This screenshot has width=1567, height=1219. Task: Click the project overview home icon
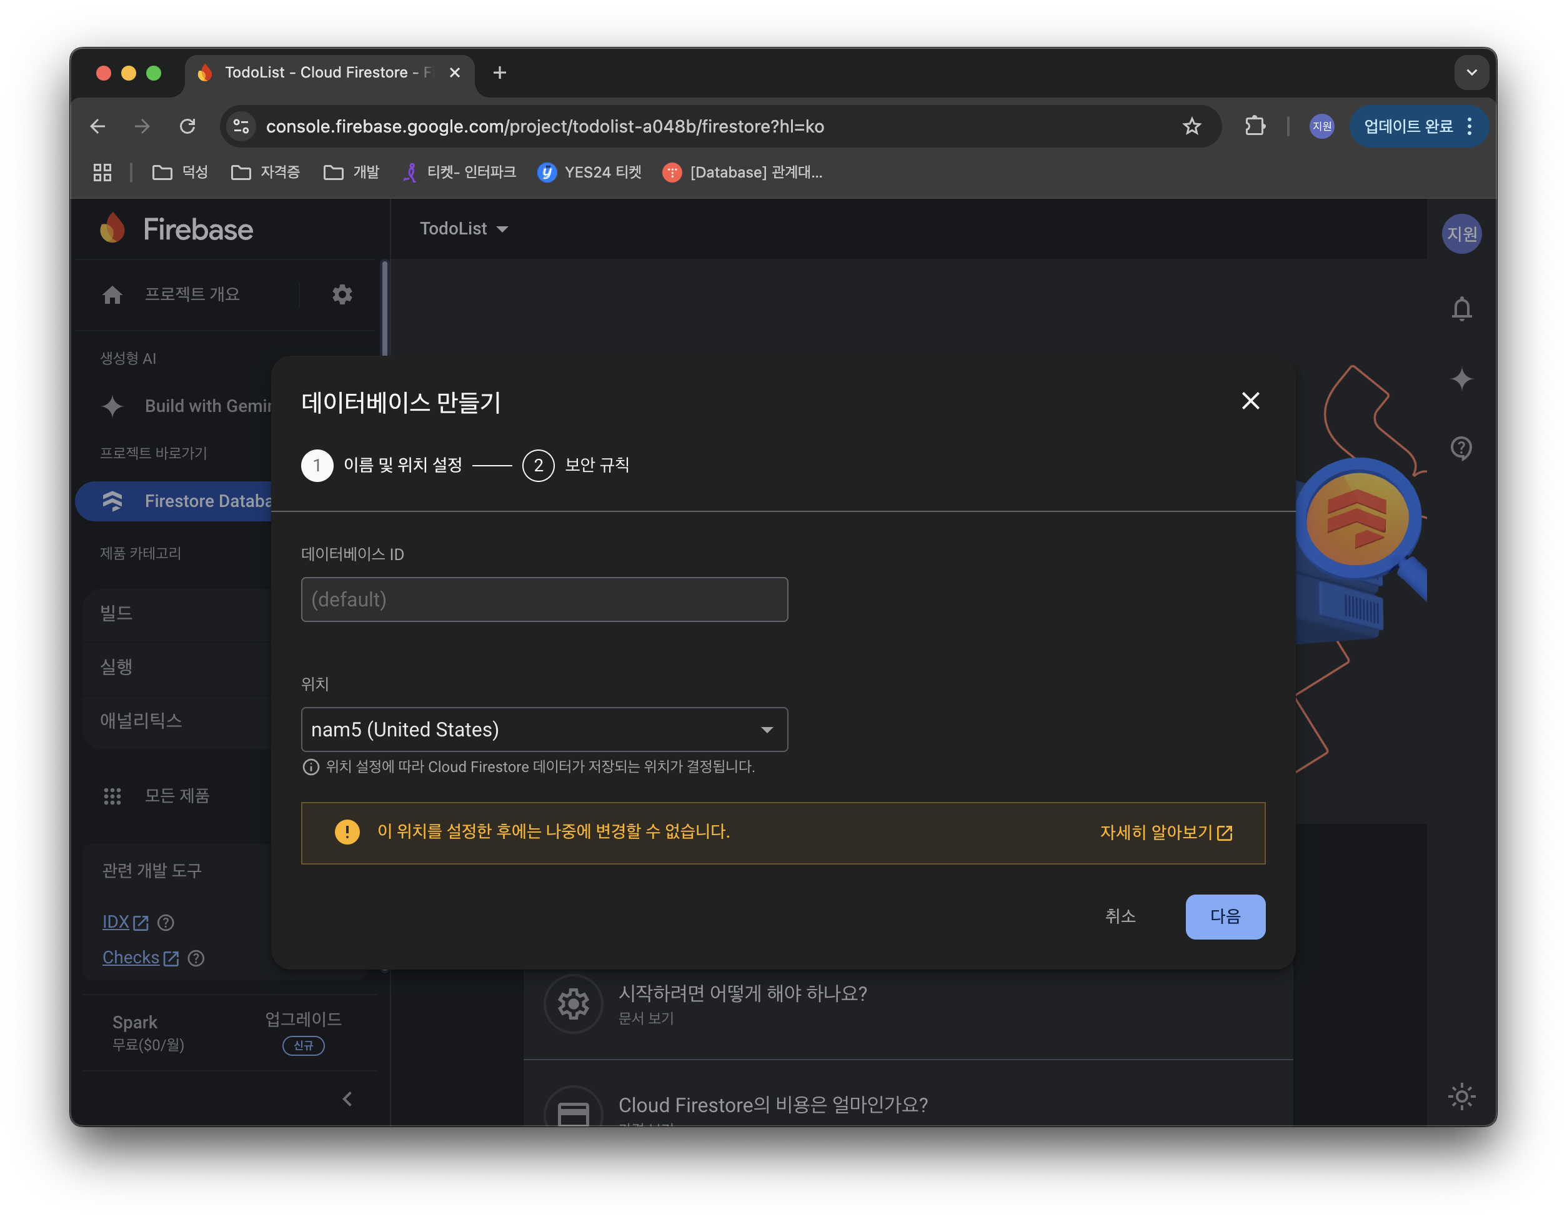(112, 294)
